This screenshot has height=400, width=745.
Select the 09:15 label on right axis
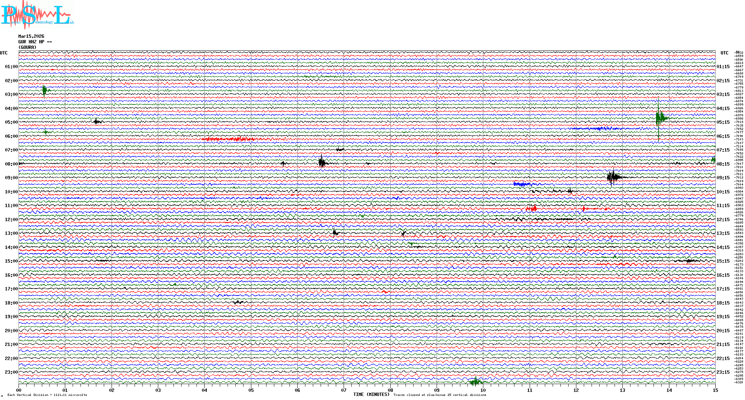coord(723,178)
